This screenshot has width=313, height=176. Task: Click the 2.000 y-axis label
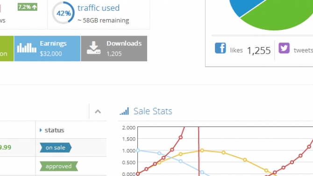(x=129, y=128)
